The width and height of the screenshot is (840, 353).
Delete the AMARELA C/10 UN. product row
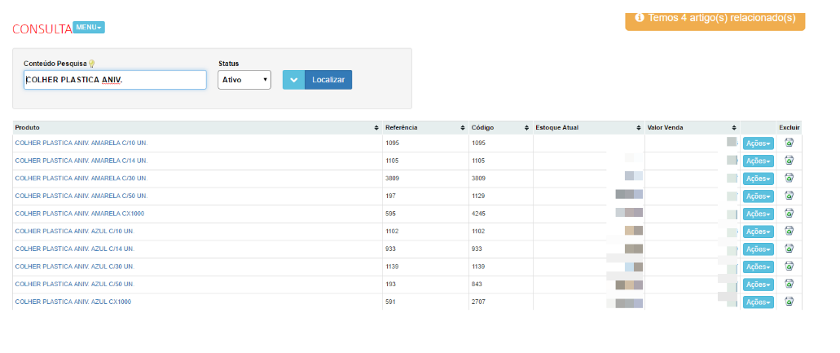coord(789,143)
